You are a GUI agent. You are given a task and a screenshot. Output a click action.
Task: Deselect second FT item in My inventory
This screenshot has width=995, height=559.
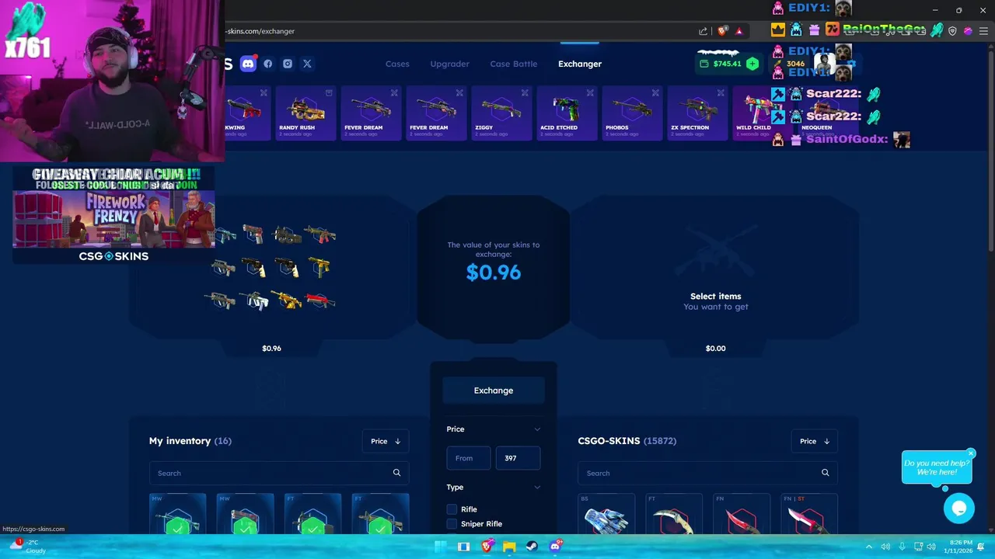click(380, 514)
